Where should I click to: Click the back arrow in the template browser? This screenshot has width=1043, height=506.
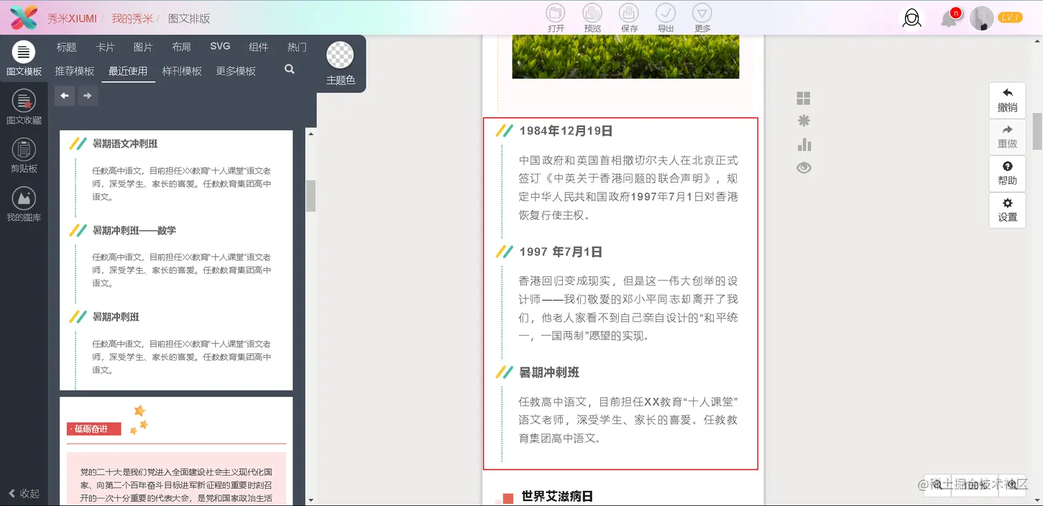point(64,95)
